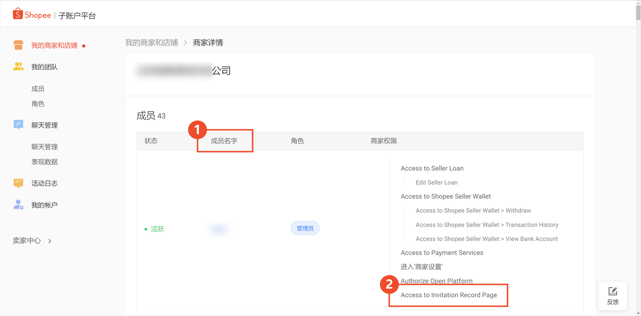Open the 聊天管理 sub-item under chat section

[44, 147]
